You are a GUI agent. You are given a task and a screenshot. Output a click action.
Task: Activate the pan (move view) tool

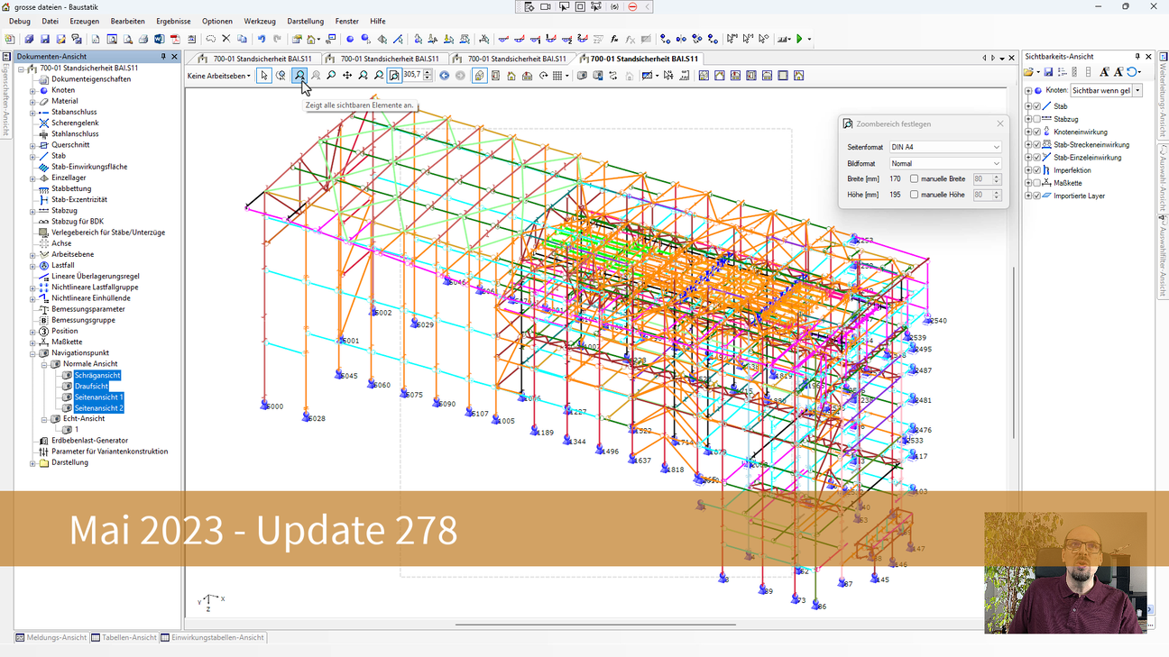347,76
